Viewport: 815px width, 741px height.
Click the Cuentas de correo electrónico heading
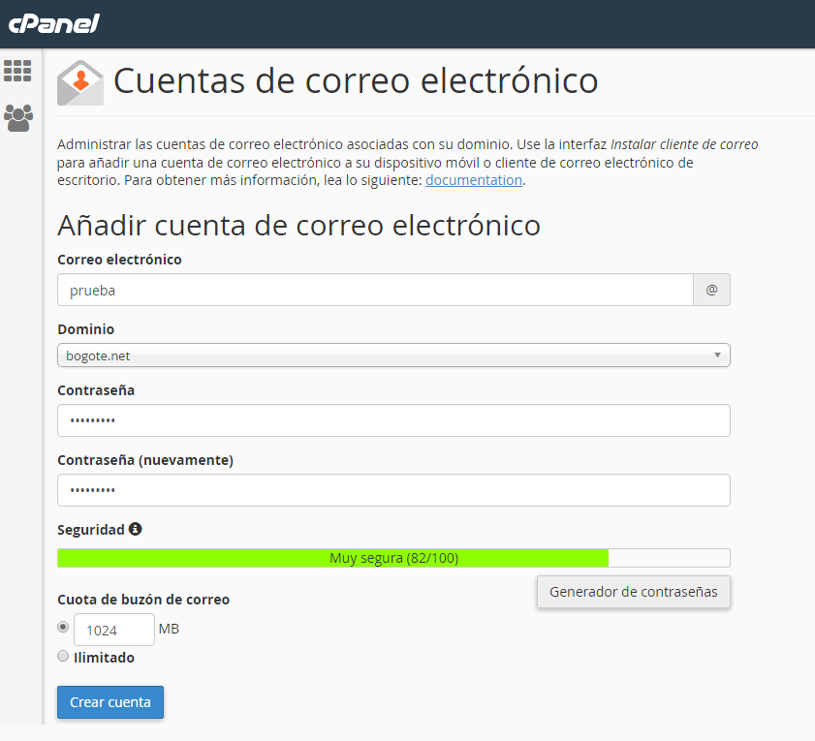click(x=355, y=80)
